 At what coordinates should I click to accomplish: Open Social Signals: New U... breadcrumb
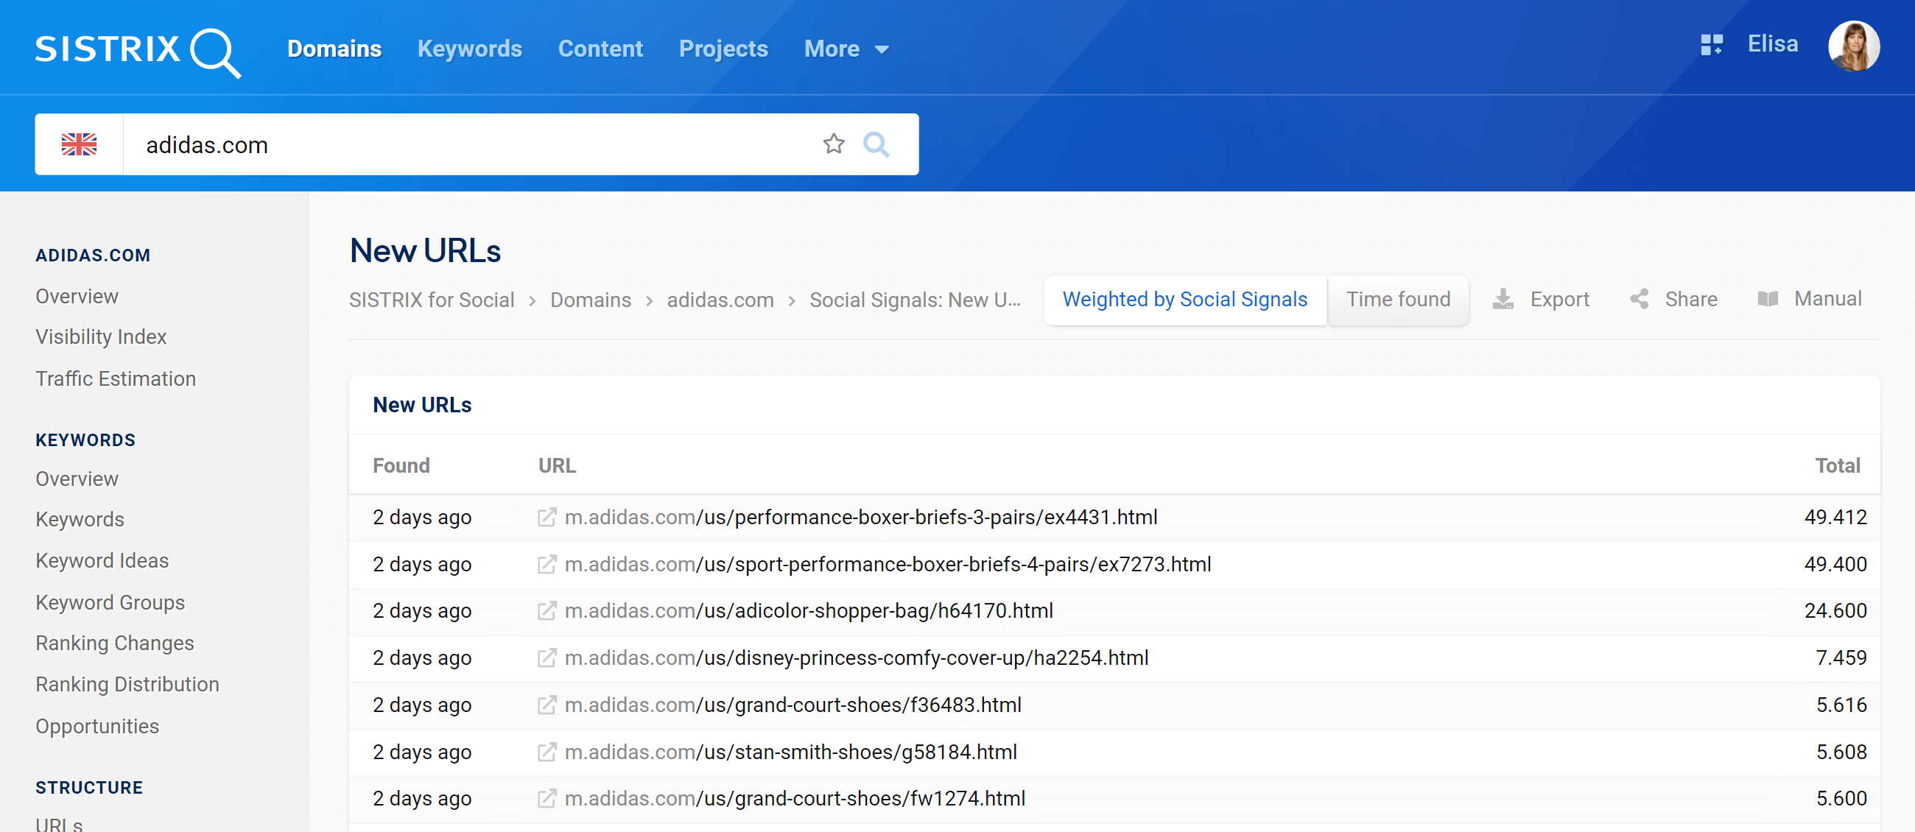point(915,300)
